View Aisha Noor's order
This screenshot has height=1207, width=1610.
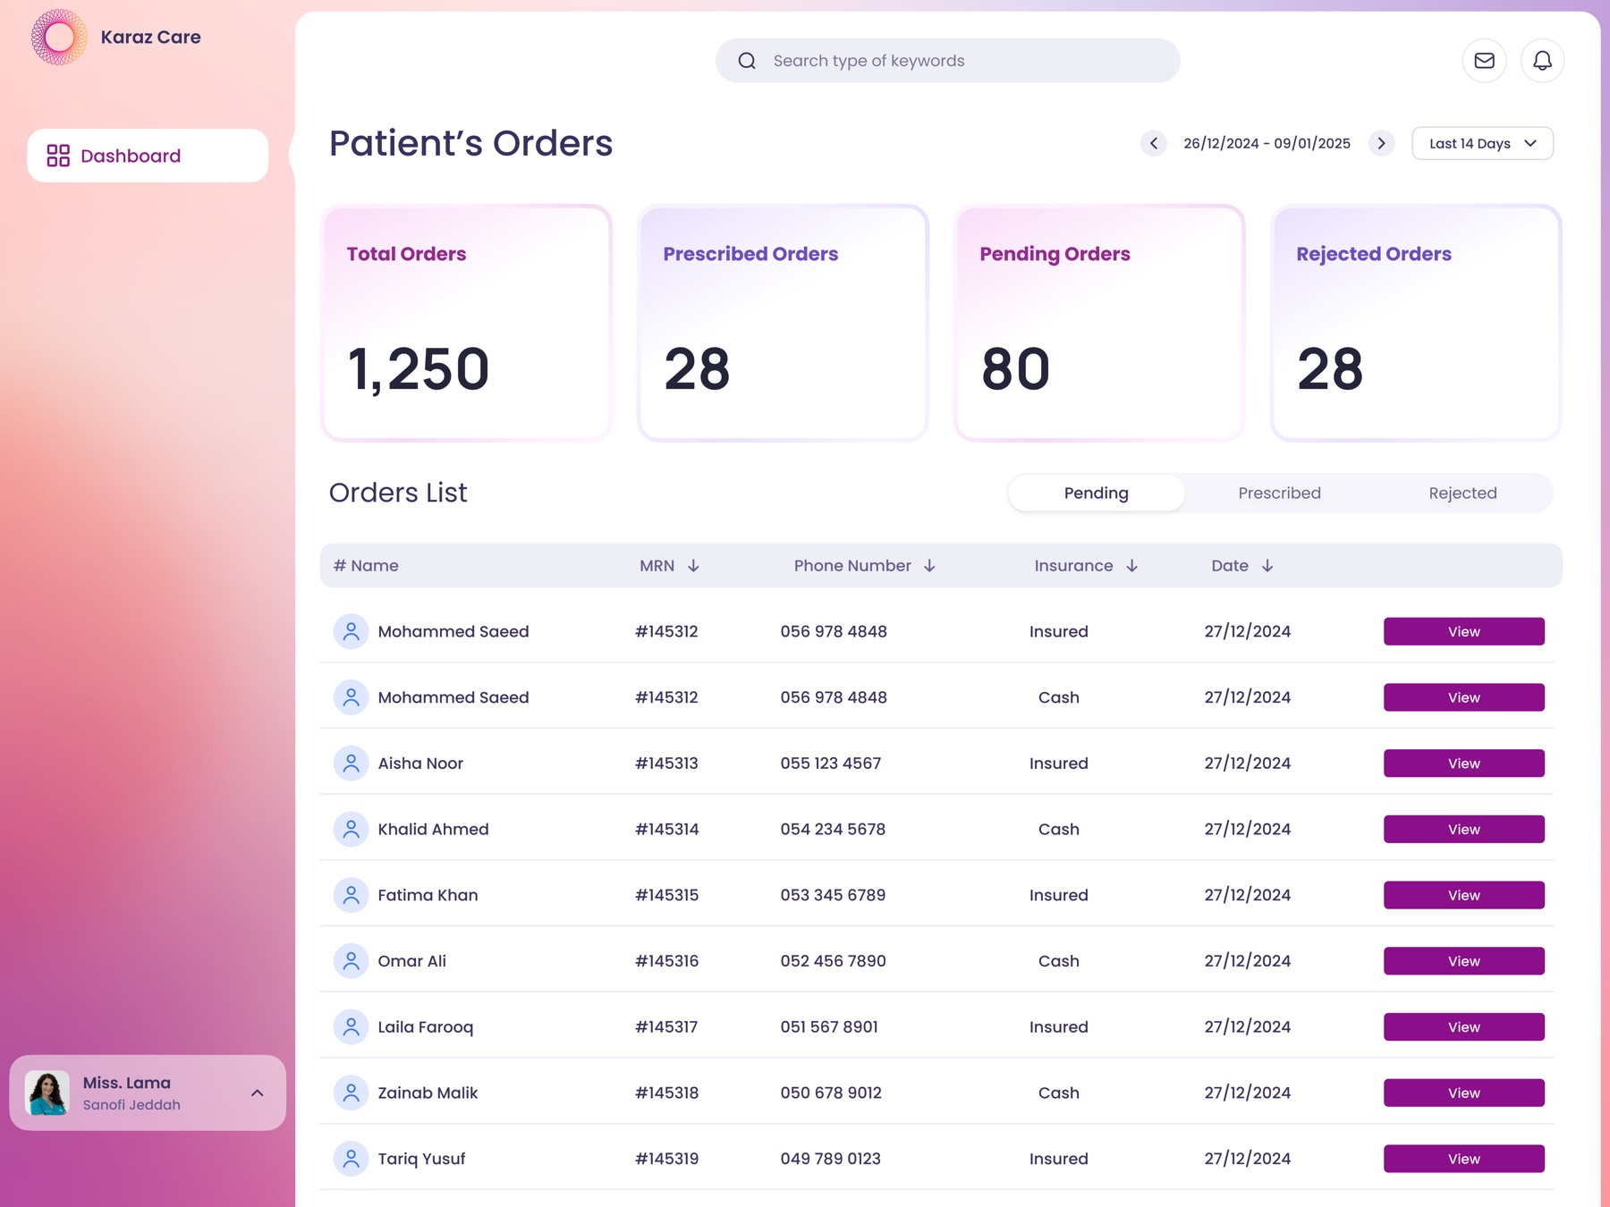pyautogui.click(x=1464, y=764)
